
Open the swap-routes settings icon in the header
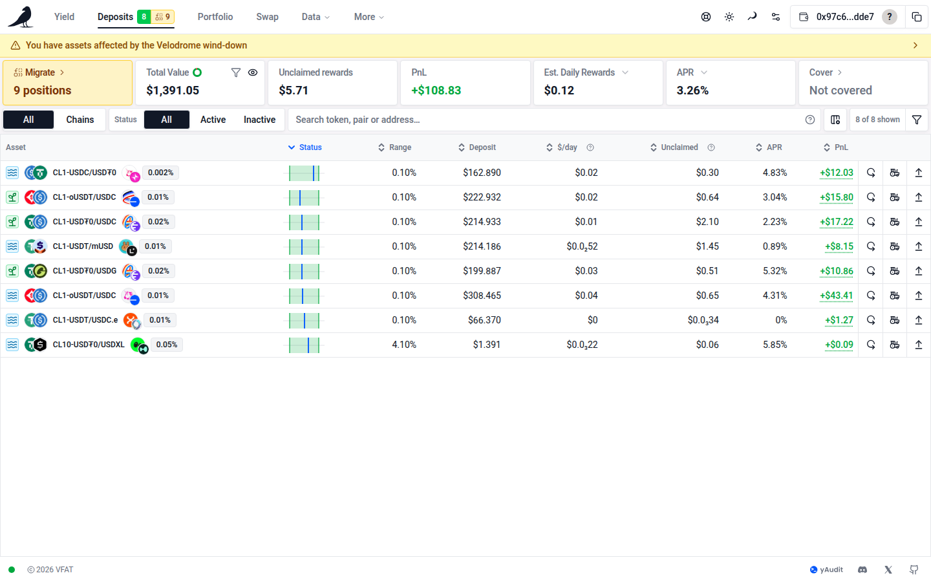pyautogui.click(x=776, y=17)
